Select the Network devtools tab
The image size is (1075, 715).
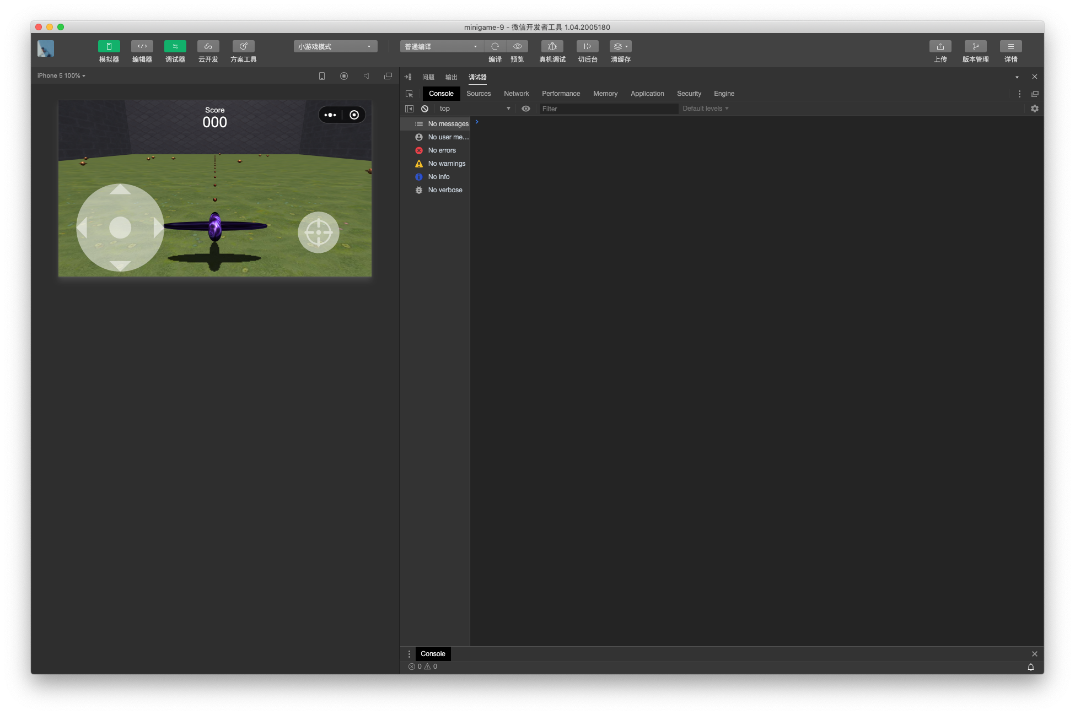coord(517,94)
